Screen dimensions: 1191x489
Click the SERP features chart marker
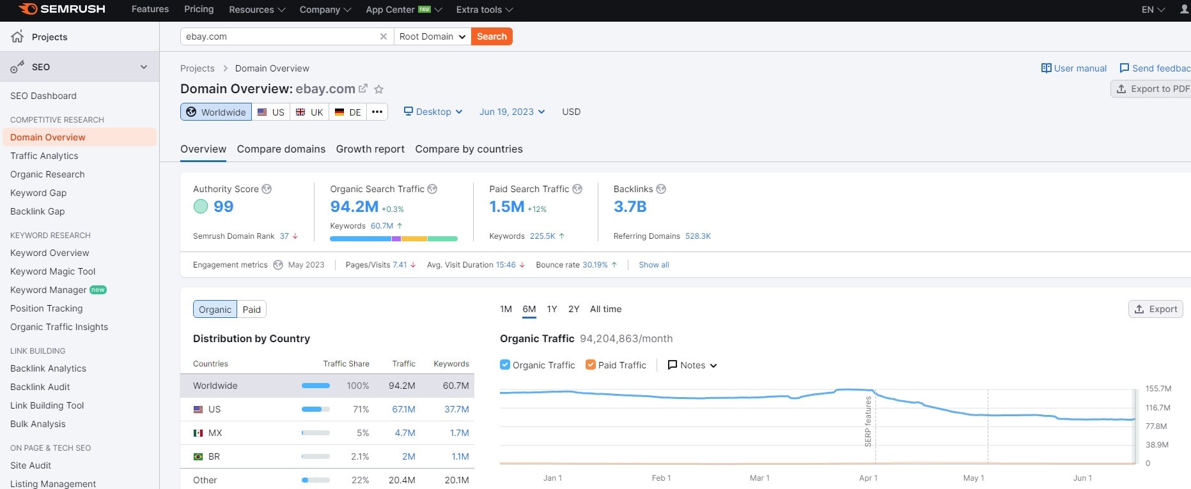coord(868,421)
